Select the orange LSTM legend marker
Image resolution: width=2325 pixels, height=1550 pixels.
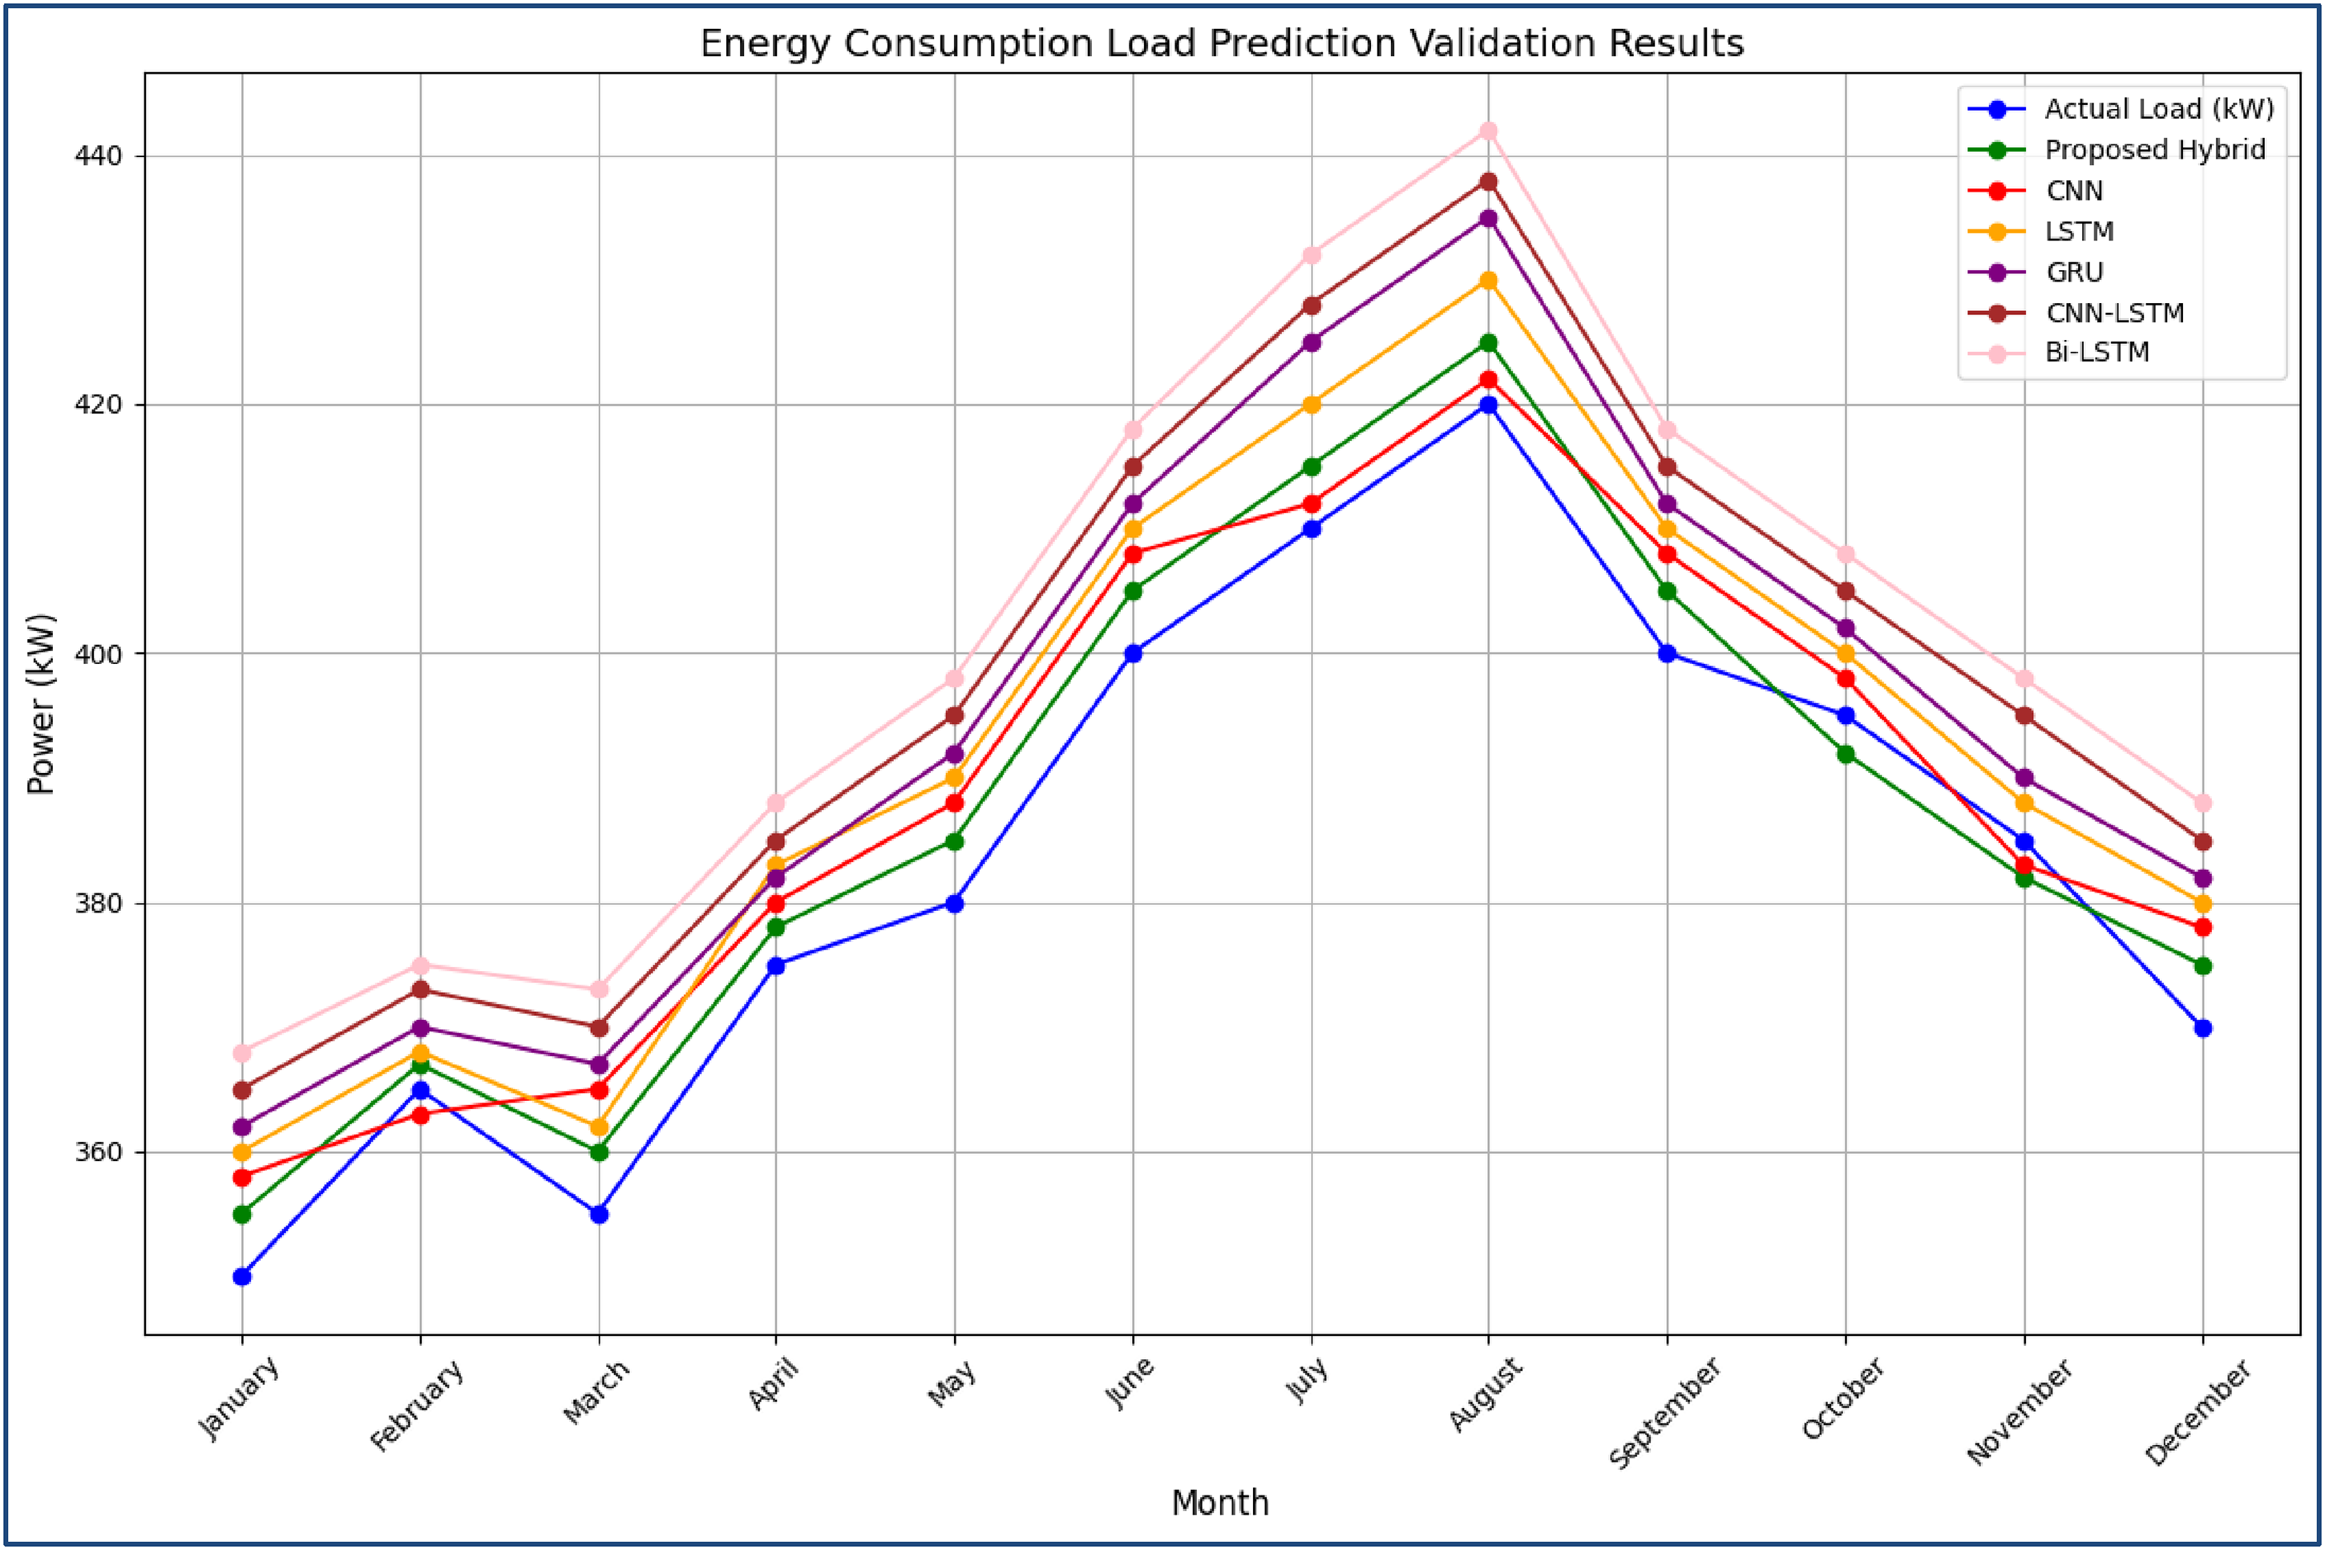[1997, 231]
